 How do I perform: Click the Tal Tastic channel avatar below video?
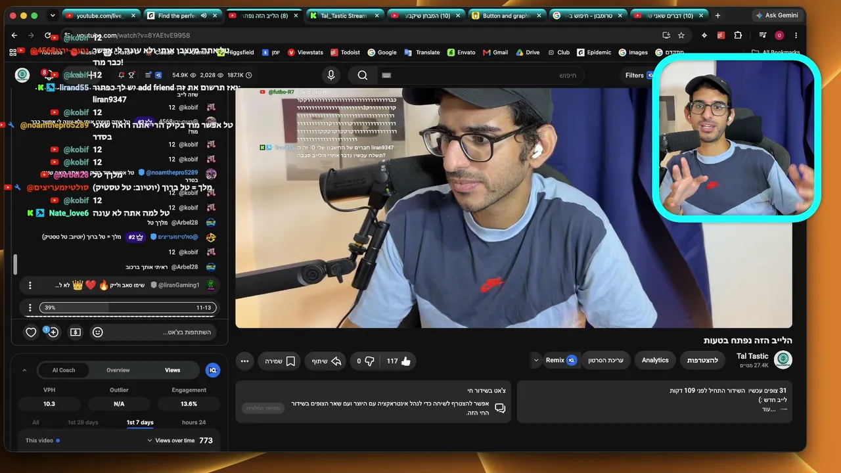pos(783,360)
